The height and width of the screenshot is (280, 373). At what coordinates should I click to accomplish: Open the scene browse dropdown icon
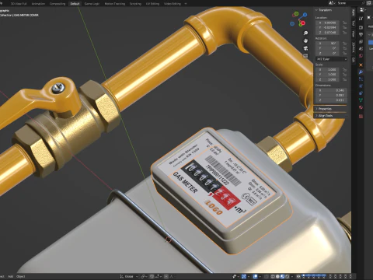(x=332, y=3)
